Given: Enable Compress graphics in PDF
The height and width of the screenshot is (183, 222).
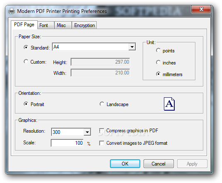Looking at the screenshot, I should (102, 131).
